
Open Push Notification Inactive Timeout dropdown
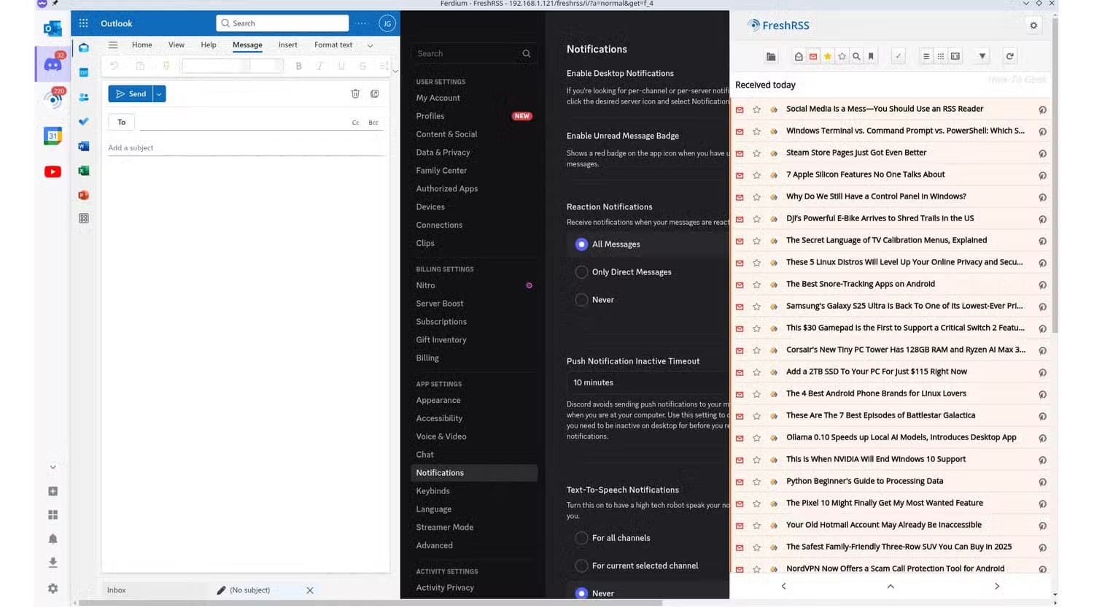click(648, 382)
